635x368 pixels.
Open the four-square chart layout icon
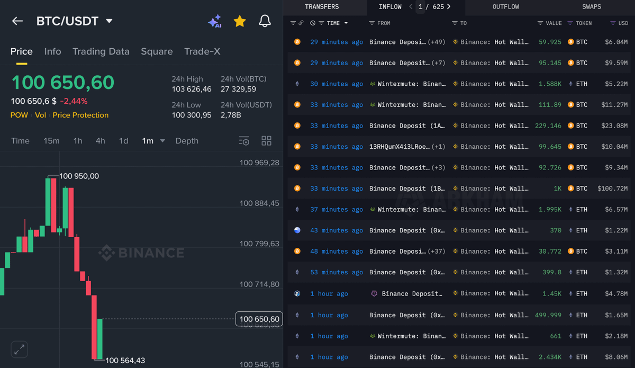(x=266, y=141)
